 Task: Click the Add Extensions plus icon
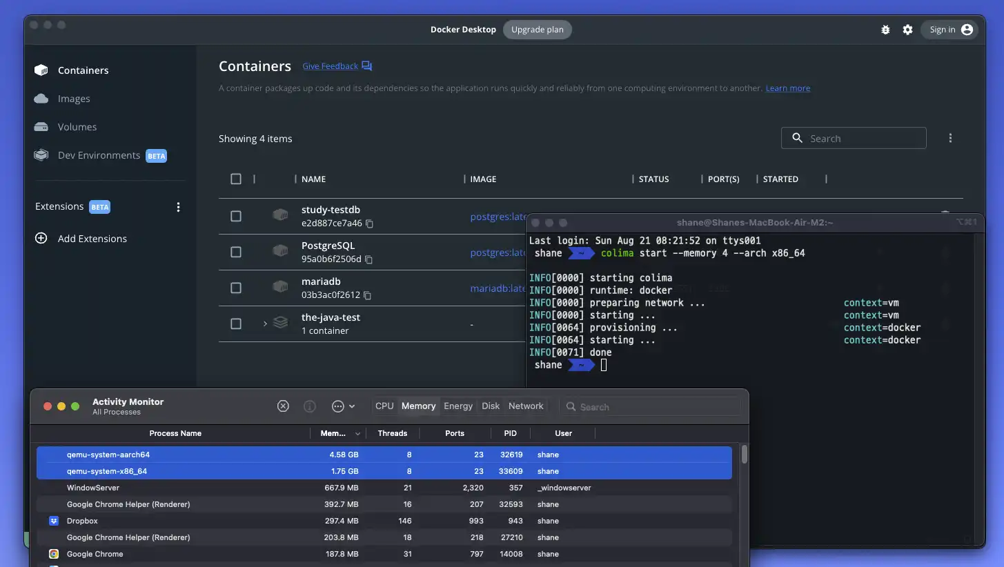point(41,238)
